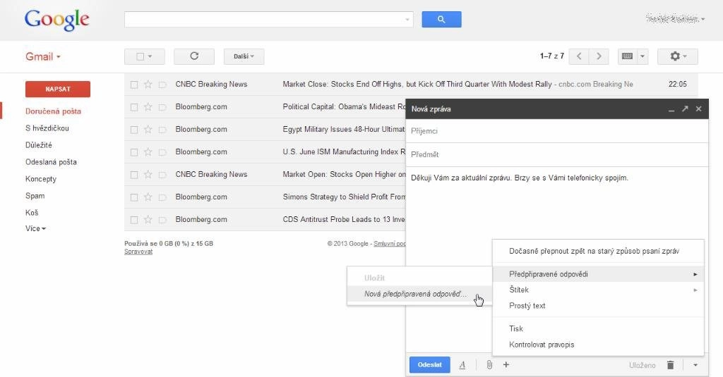Open the Spam folder
Screen dimensions: 723x377
click(x=35, y=196)
